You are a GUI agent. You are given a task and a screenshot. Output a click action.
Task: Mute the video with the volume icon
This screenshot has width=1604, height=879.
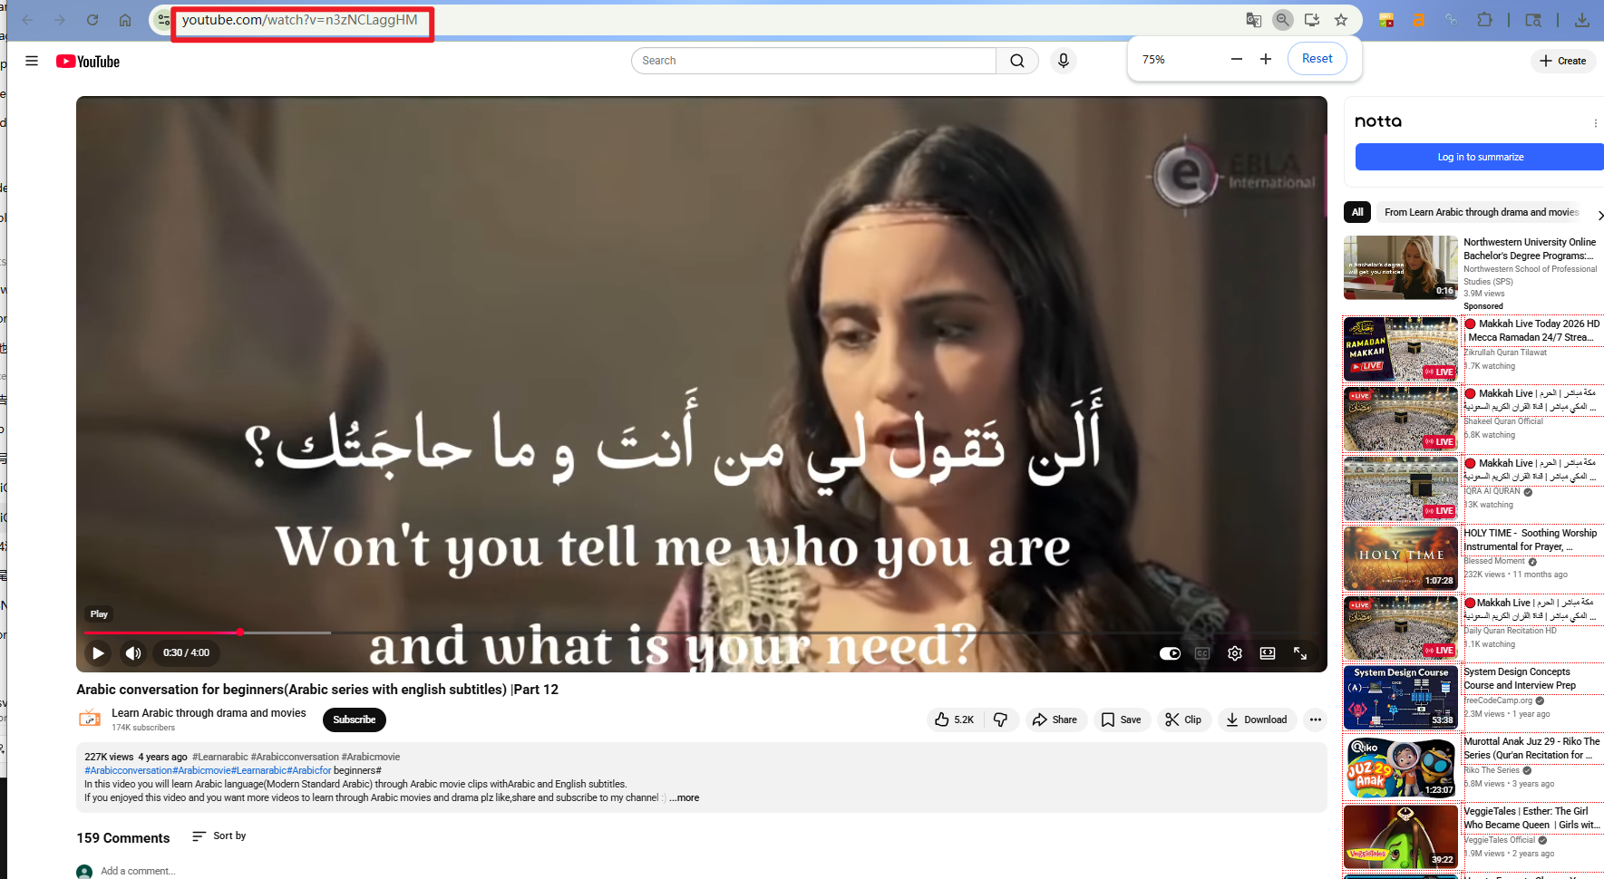132,652
